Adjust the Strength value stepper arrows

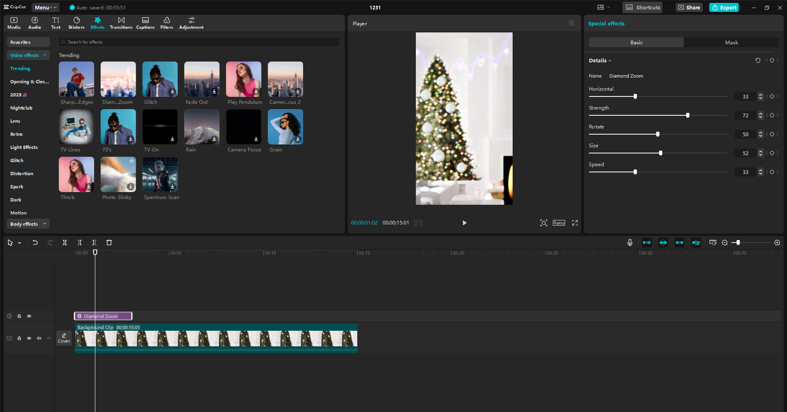pyautogui.click(x=761, y=115)
